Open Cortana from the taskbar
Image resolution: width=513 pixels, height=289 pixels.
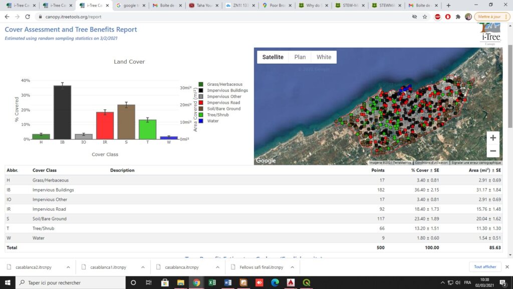[x=133, y=282]
